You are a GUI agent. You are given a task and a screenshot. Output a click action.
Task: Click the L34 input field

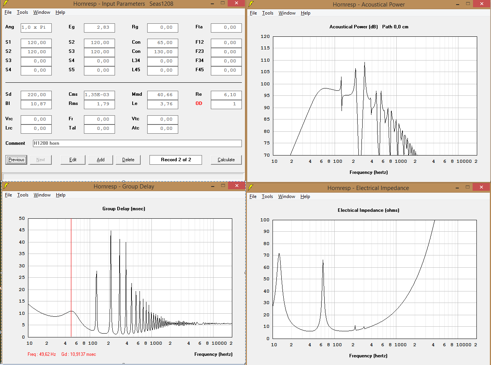point(163,61)
